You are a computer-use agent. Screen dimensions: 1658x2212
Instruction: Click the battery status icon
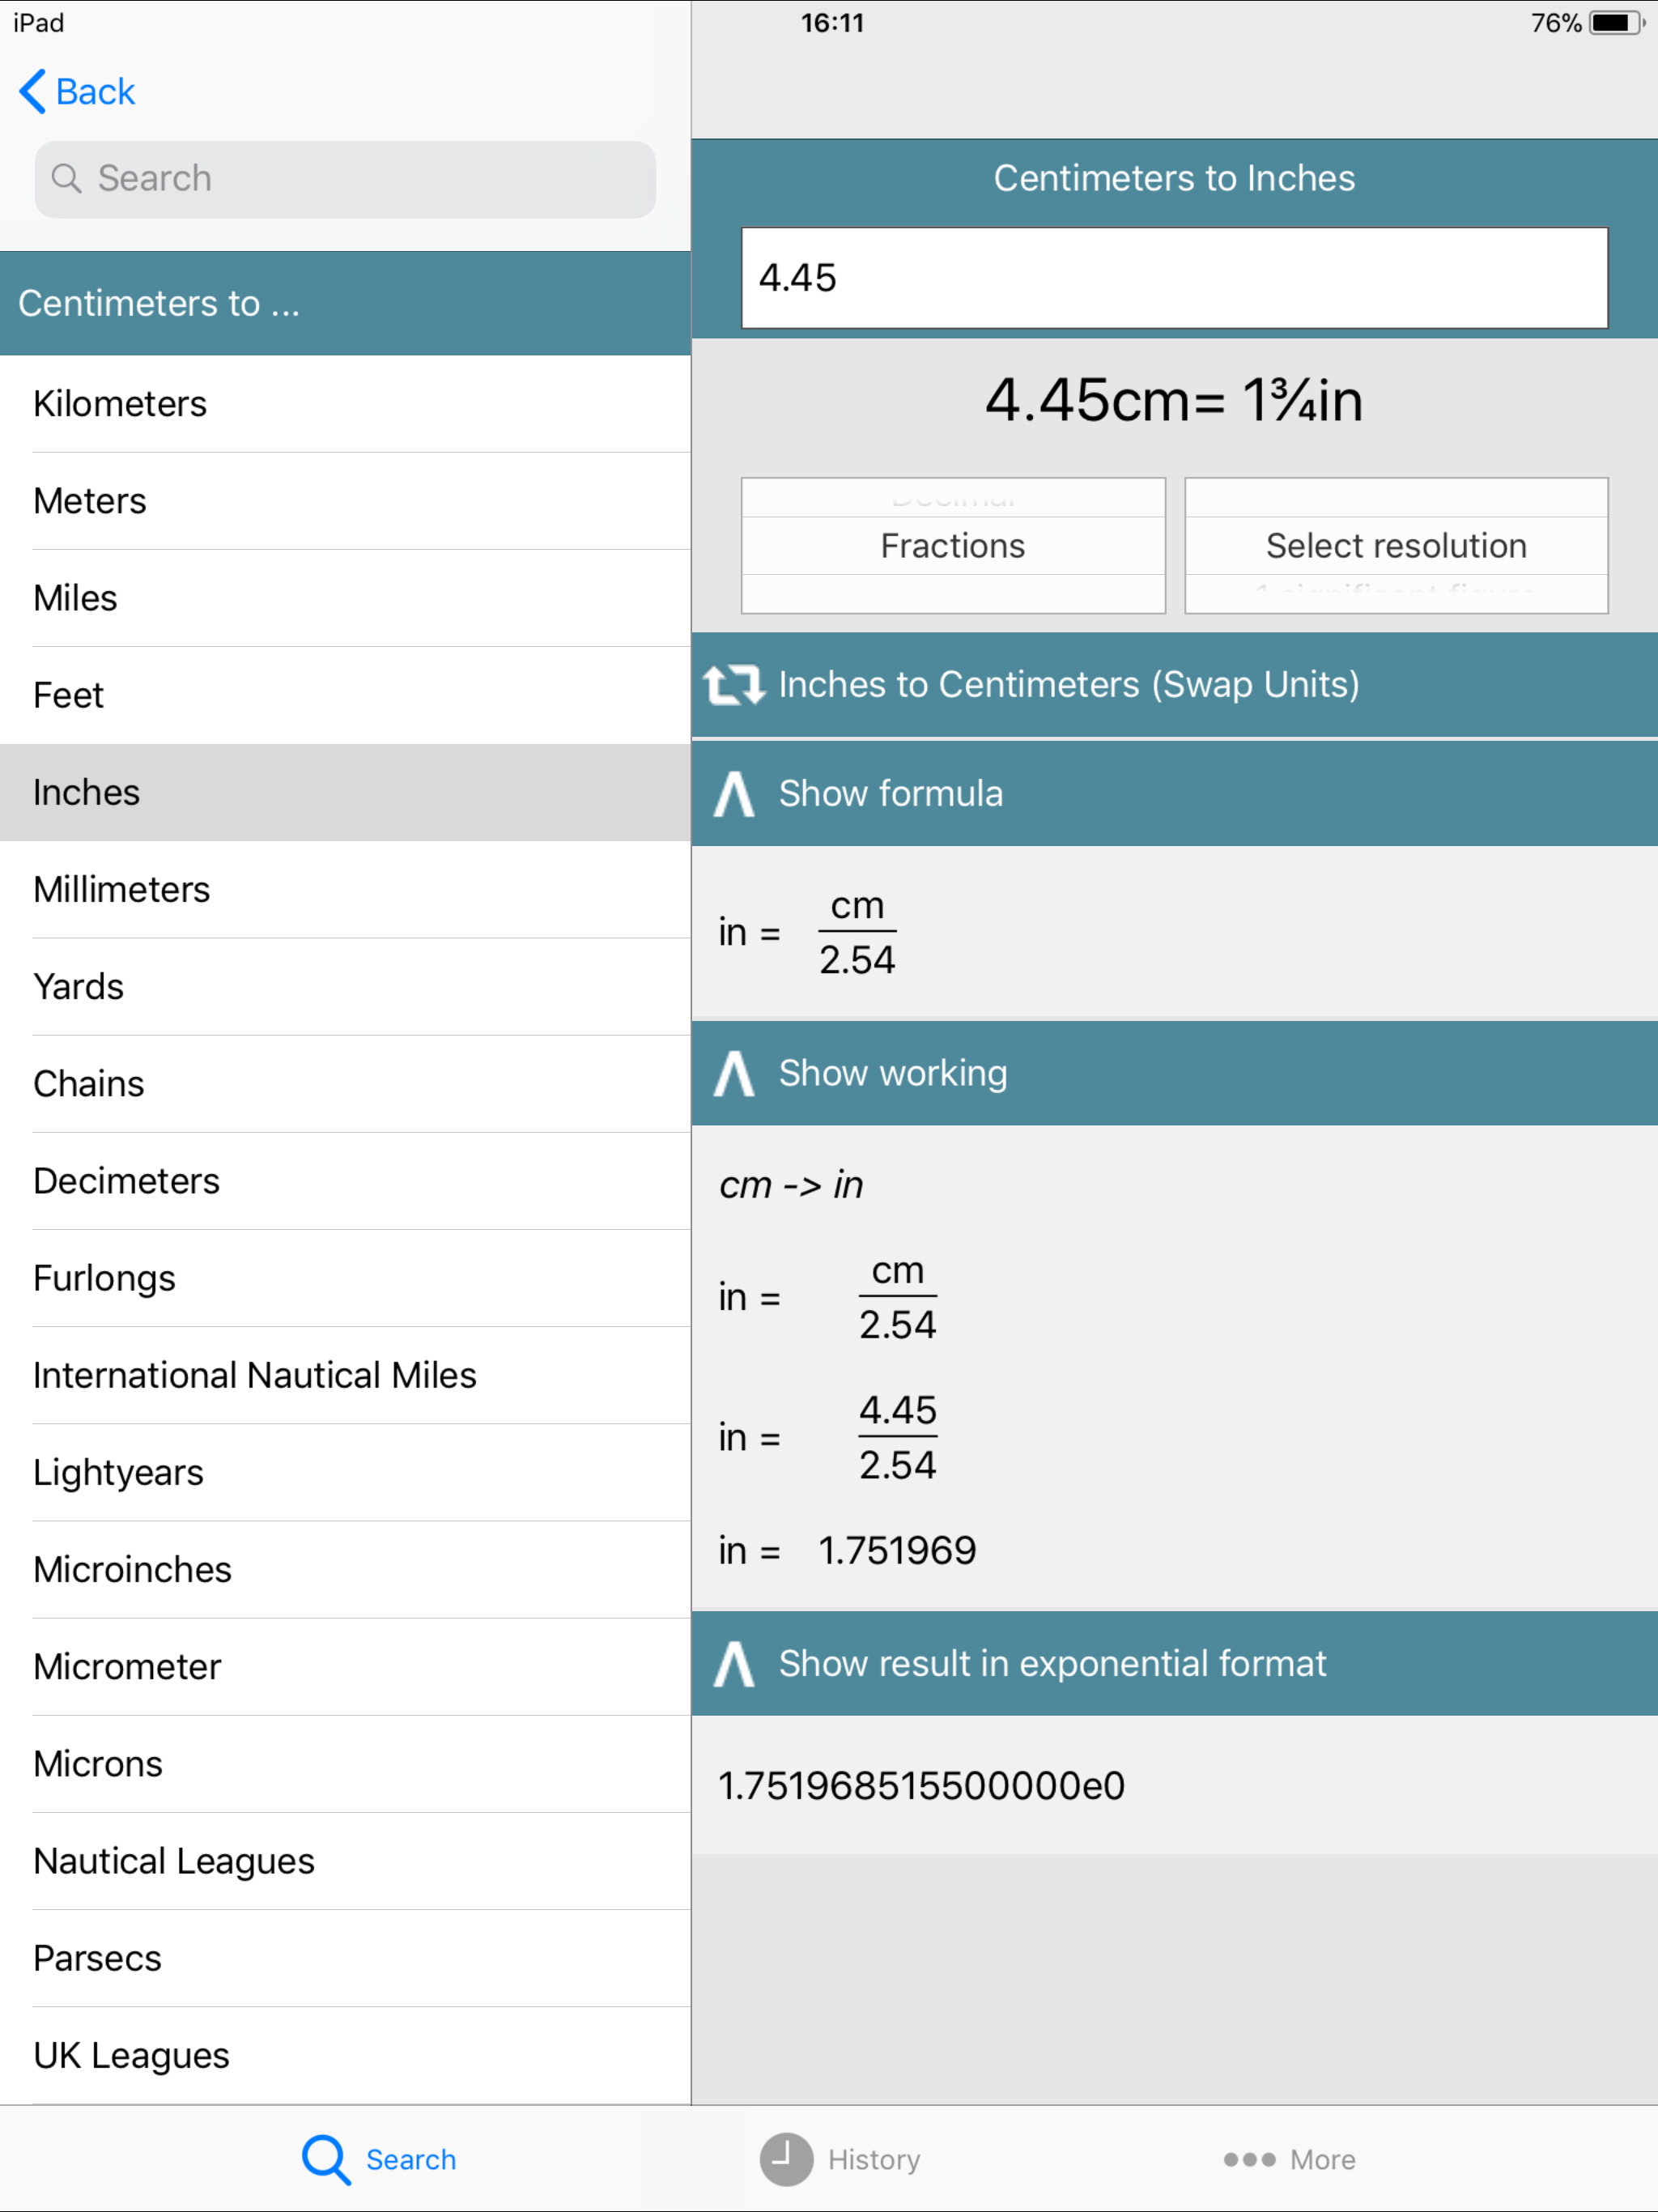click(x=1614, y=23)
